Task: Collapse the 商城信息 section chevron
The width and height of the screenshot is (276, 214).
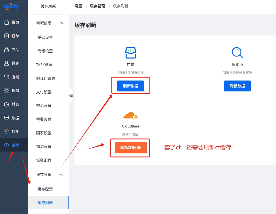Action: [61, 23]
